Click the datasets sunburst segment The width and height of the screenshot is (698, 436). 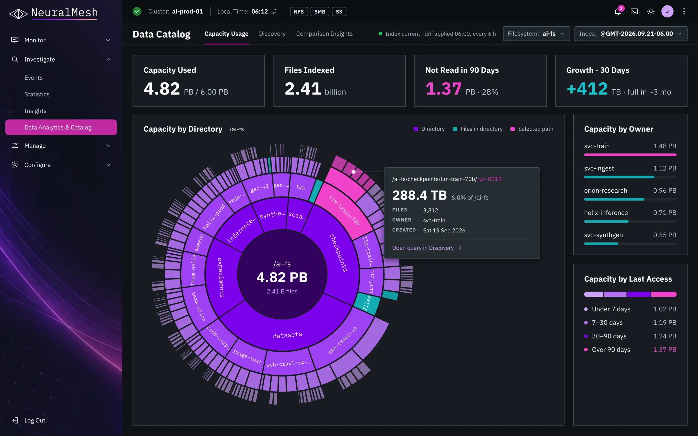point(288,335)
